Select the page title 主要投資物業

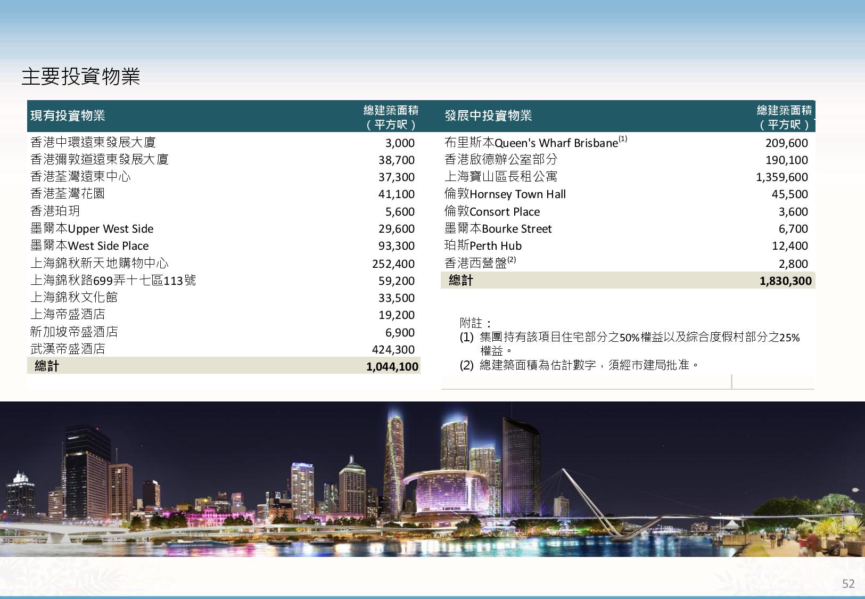80,77
